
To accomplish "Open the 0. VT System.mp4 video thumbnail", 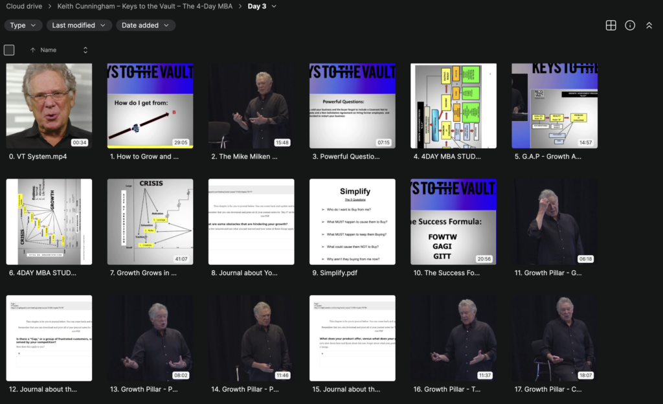I will coord(49,106).
